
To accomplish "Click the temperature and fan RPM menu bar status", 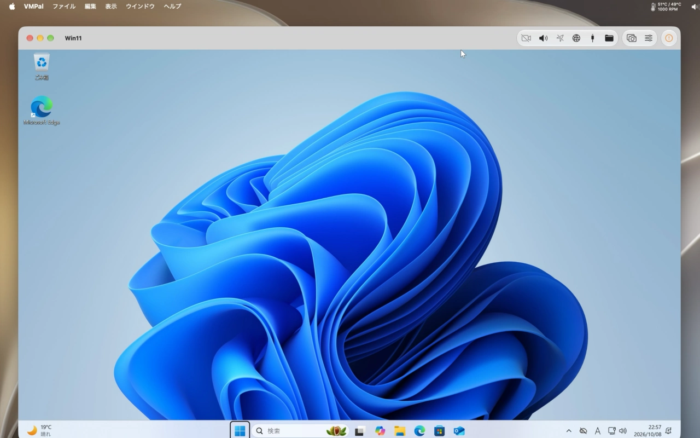I will 666,7.
